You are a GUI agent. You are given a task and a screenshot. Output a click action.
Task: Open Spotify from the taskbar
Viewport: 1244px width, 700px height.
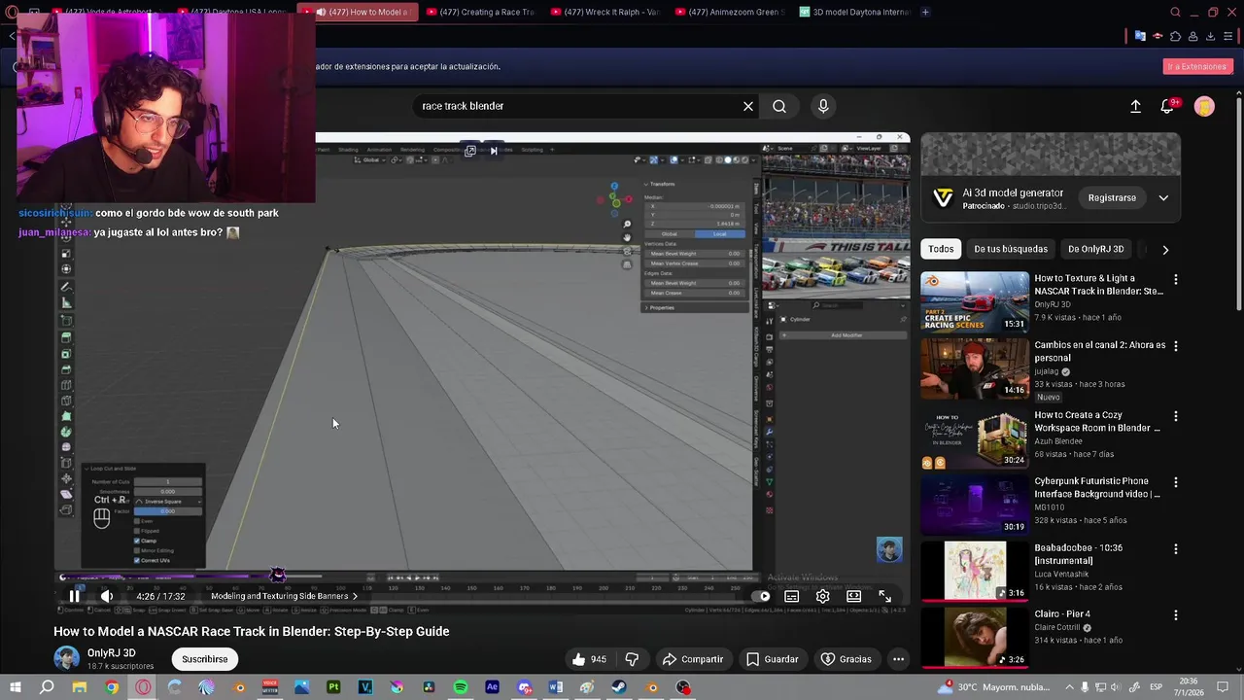(460, 687)
